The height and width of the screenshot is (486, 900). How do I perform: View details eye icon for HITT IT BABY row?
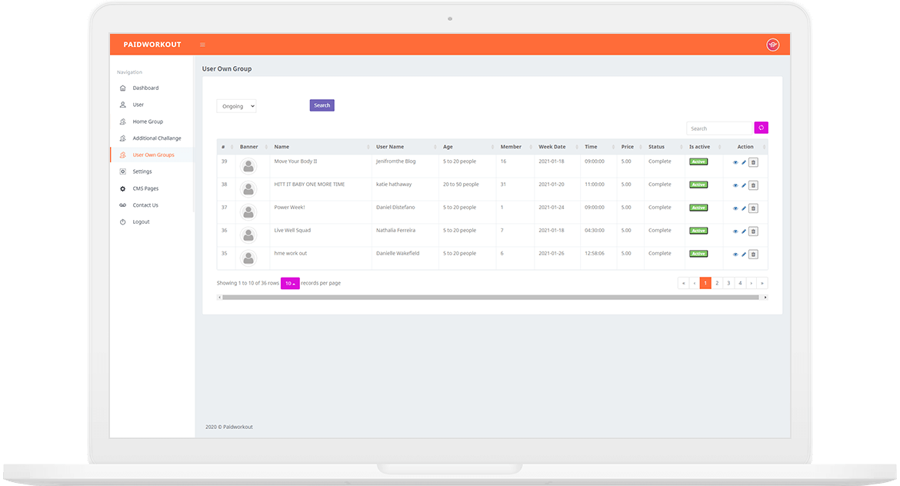[735, 185]
